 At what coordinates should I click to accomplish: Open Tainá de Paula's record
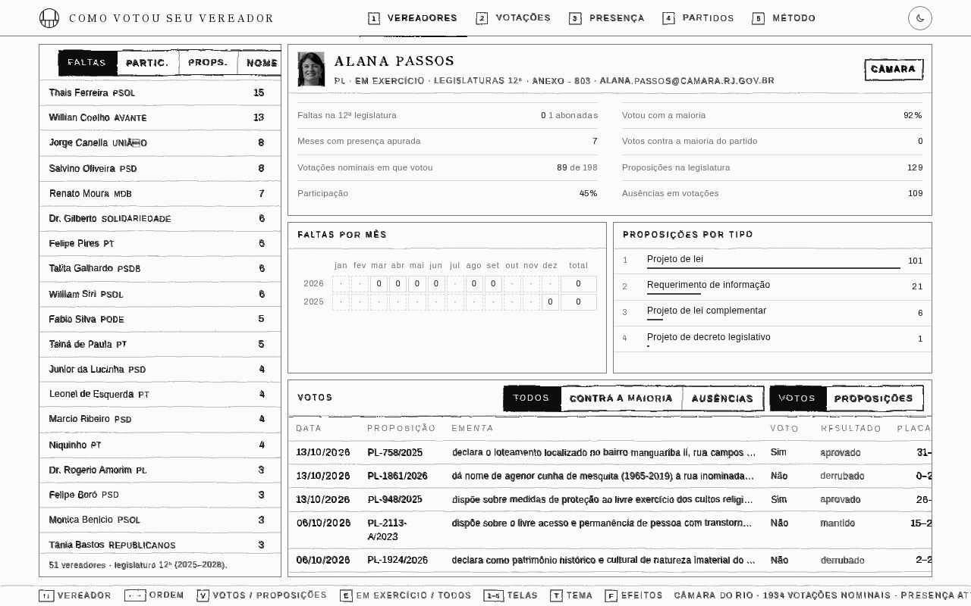160,344
